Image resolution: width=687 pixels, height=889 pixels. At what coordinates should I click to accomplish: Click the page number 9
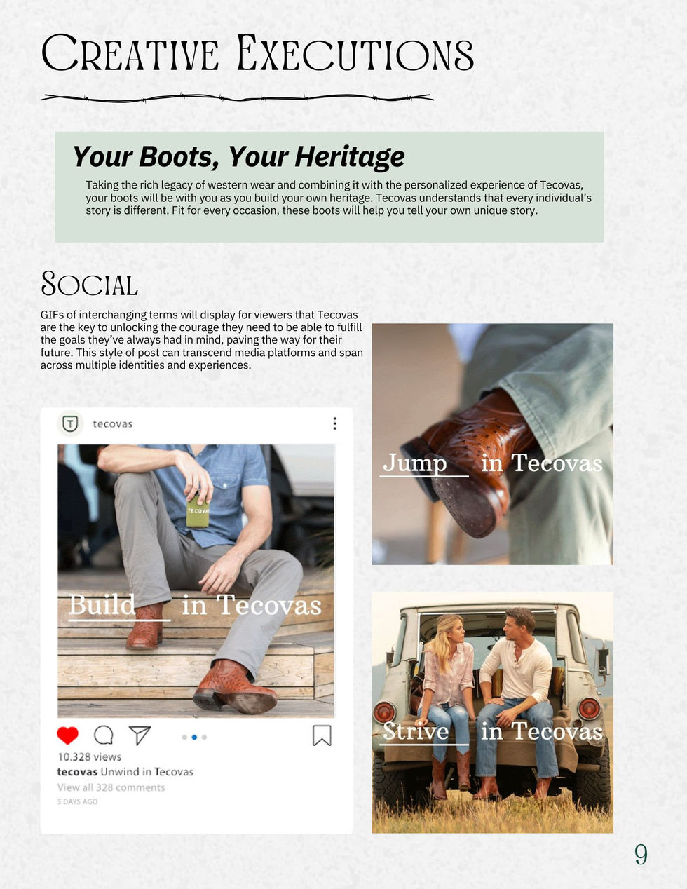[x=641, y=854]
